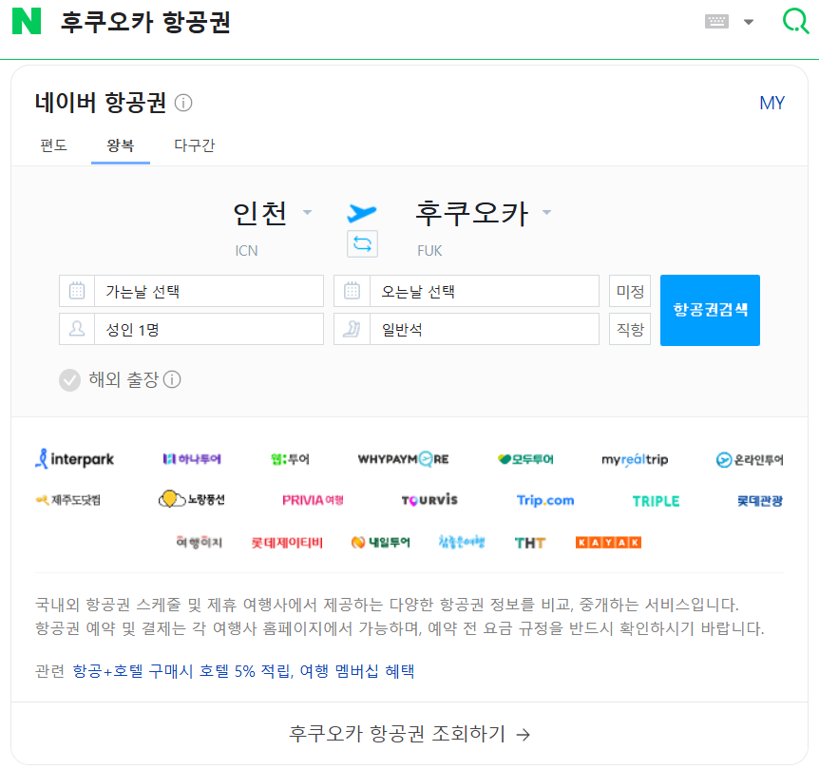
Task: Open the 인천 departure airport dropdown
Action: (272, 213)
